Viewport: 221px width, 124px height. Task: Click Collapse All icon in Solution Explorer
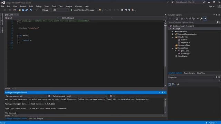(190, 19)
